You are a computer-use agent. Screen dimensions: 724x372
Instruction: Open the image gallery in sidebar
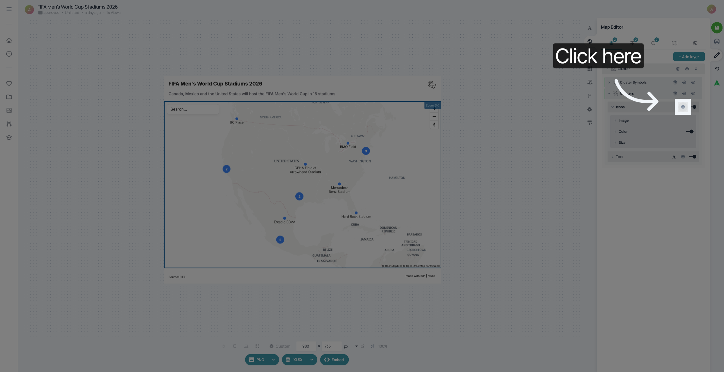[9, 111]
